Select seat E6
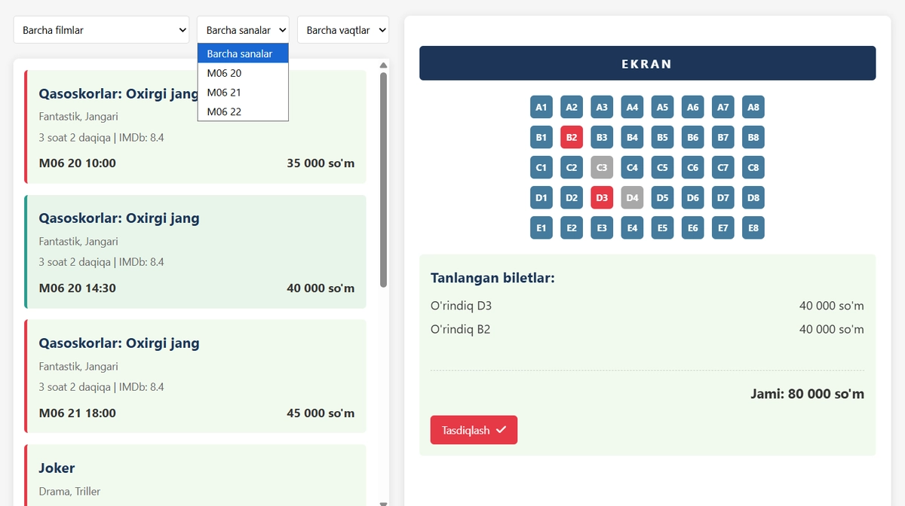The image size is (905, 506). 693,228
